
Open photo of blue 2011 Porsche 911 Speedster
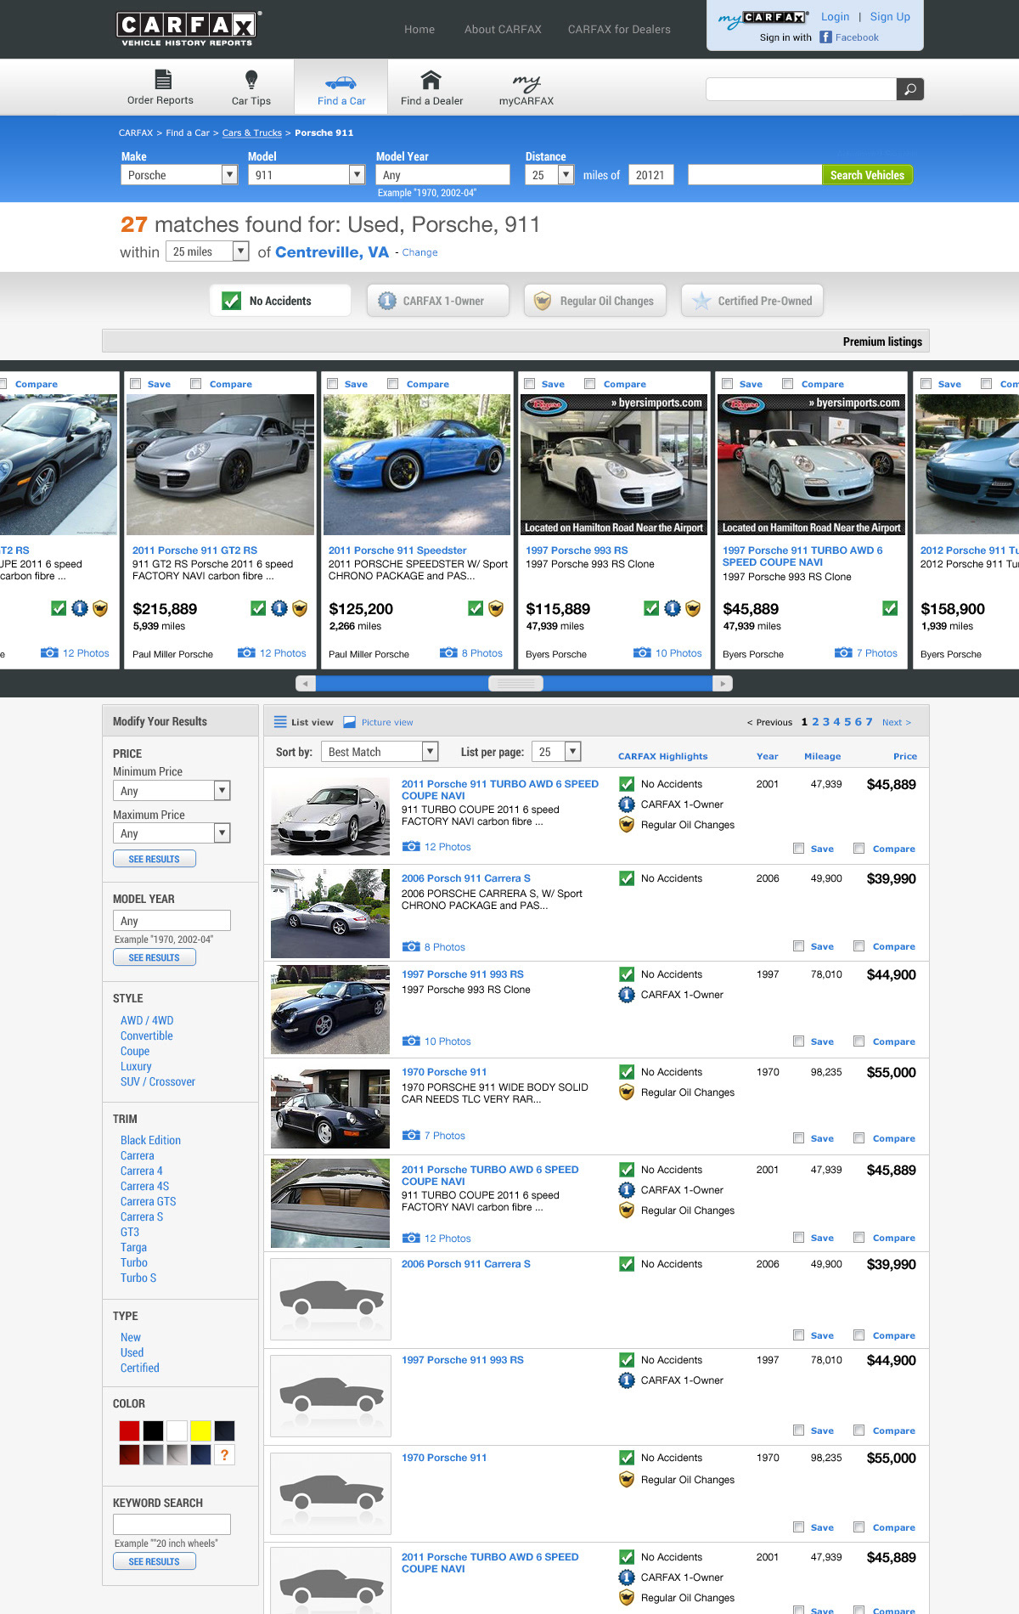[417, 464]
